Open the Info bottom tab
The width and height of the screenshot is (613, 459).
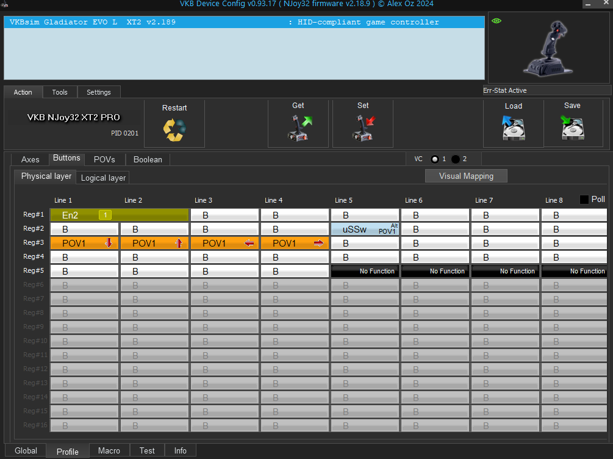(x=180, y=450)
